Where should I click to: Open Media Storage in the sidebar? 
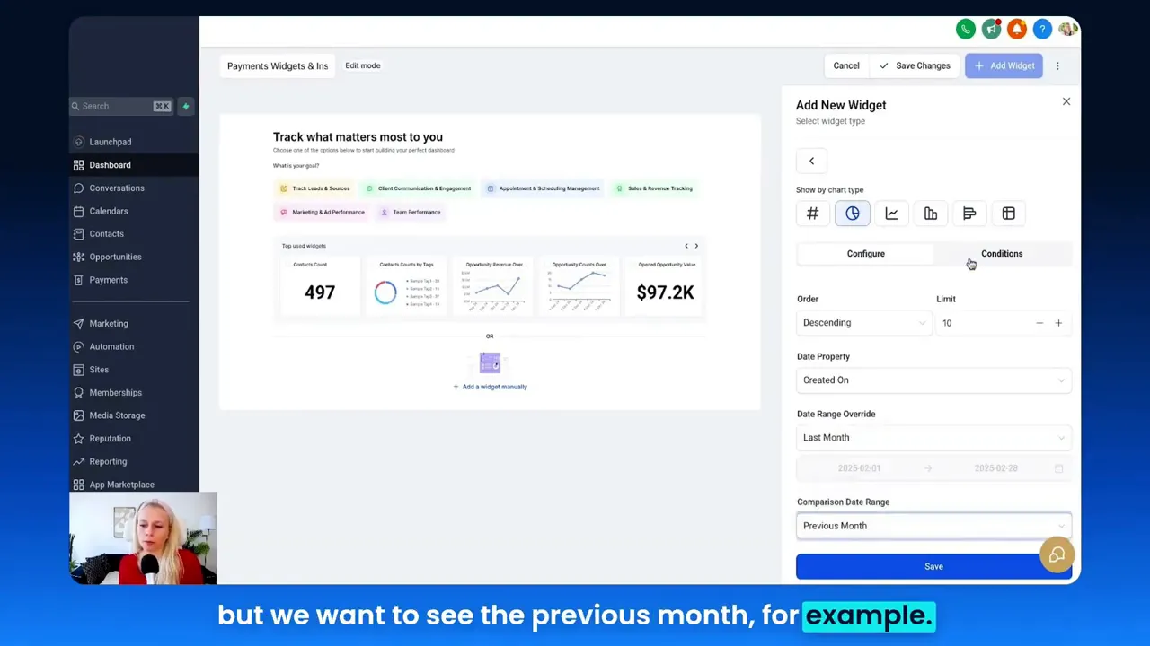point(134,415)
